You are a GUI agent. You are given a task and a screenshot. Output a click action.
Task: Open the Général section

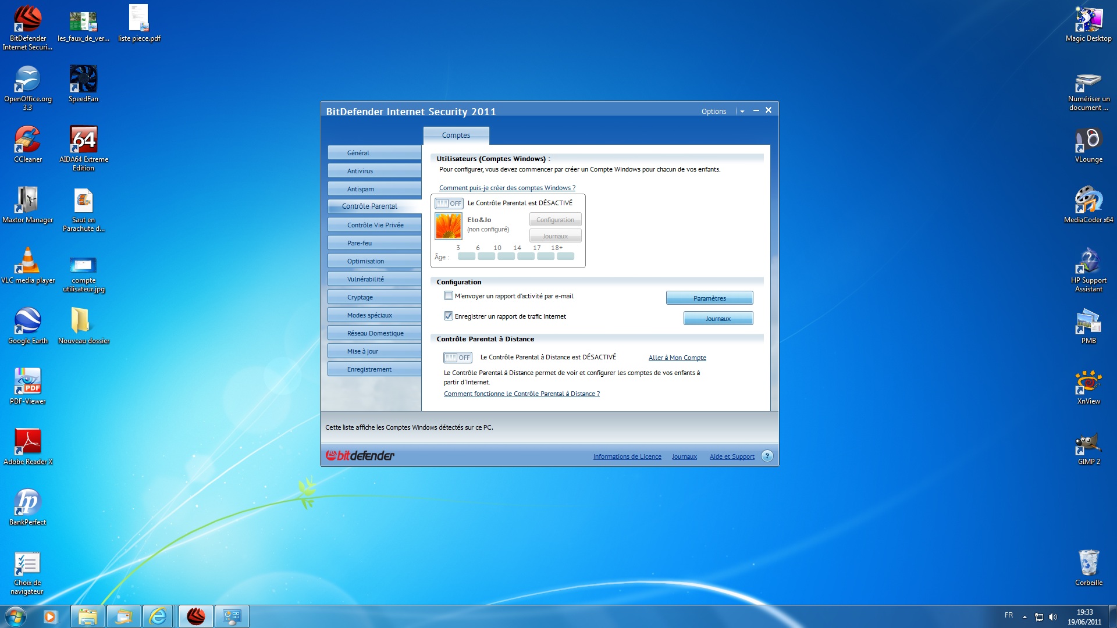point(375,152)
